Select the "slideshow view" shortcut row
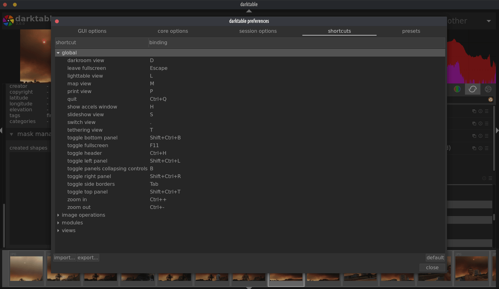The height and width of the screenshot is (289, 499). (x=250, y=115)
